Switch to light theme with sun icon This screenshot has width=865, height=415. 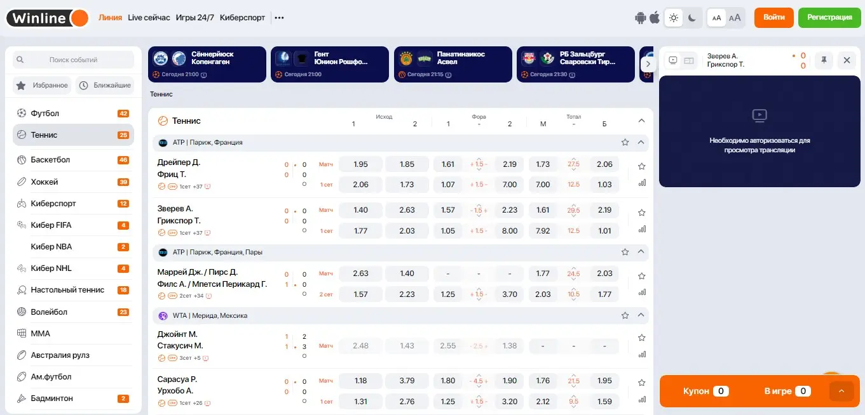pos(674,18)
